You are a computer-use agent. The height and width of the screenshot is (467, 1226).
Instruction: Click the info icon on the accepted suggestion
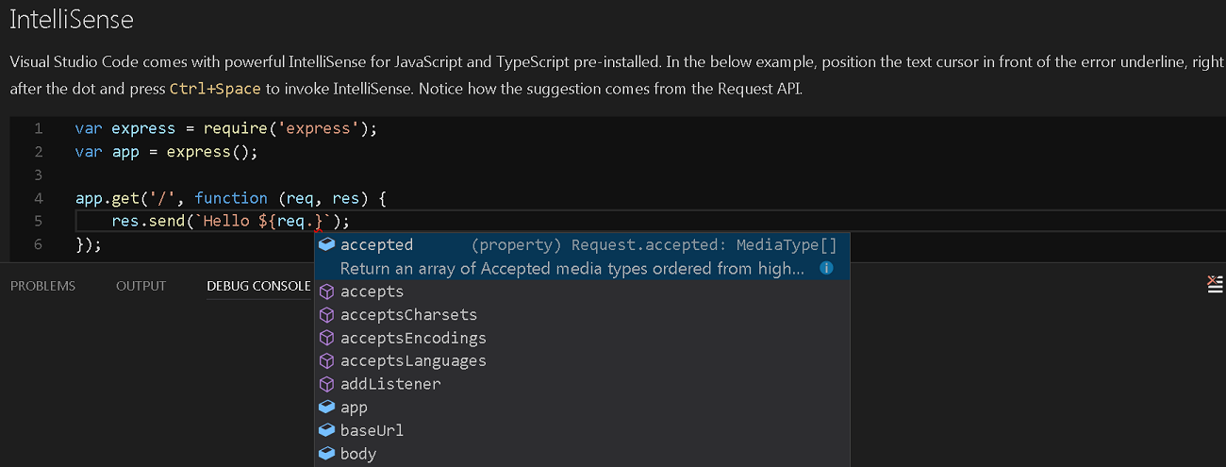(x=826, y=268)
